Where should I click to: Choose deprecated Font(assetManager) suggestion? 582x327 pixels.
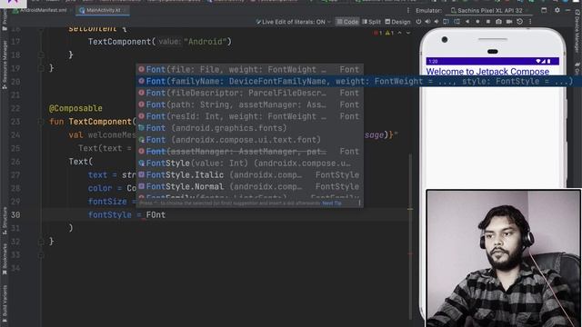pos(249,152)
